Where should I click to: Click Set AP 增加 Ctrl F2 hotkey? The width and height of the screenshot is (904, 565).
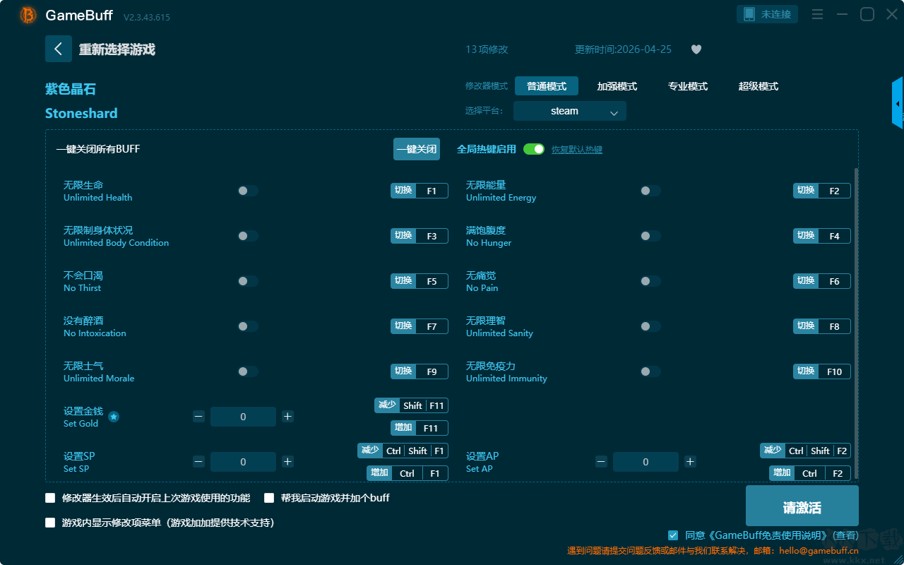pos(810,473)
